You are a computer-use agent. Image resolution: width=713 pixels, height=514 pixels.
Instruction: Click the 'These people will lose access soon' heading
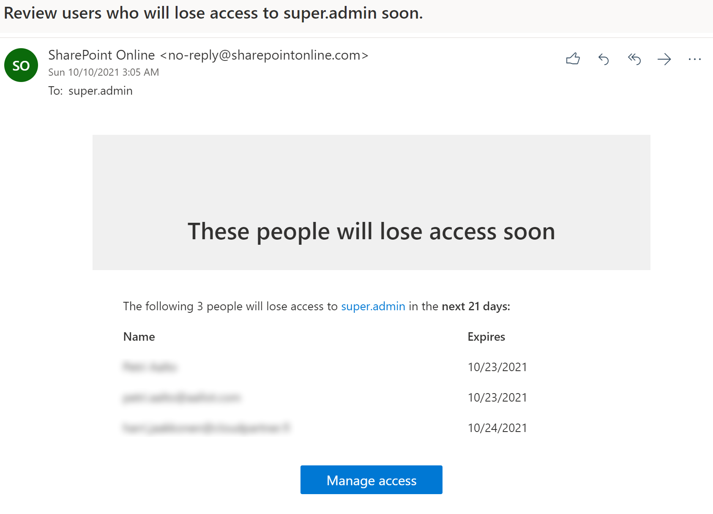point(371,232)
